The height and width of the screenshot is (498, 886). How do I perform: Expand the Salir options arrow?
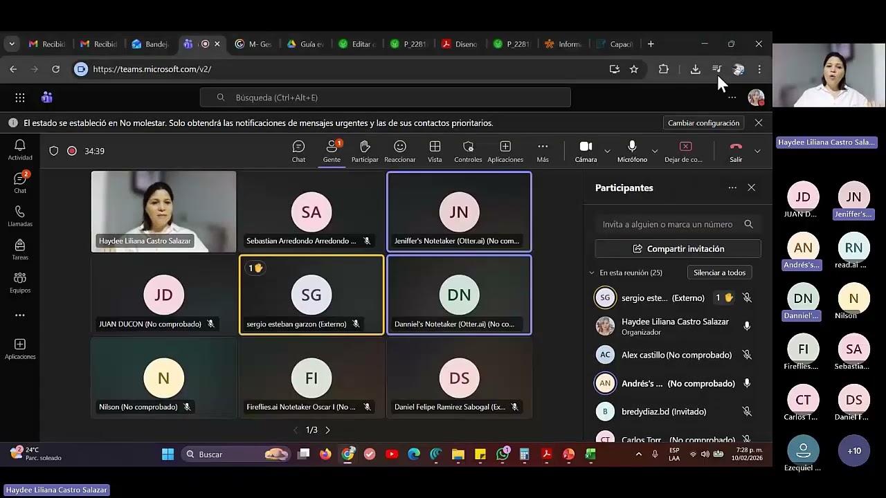point(757,151)
